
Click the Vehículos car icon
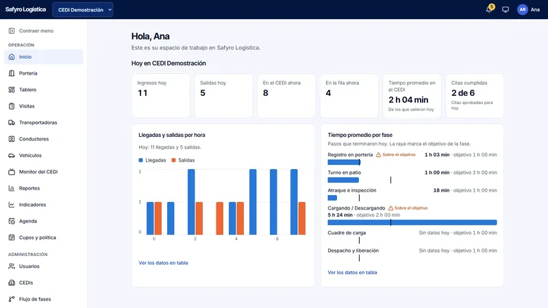click(12, 155)
